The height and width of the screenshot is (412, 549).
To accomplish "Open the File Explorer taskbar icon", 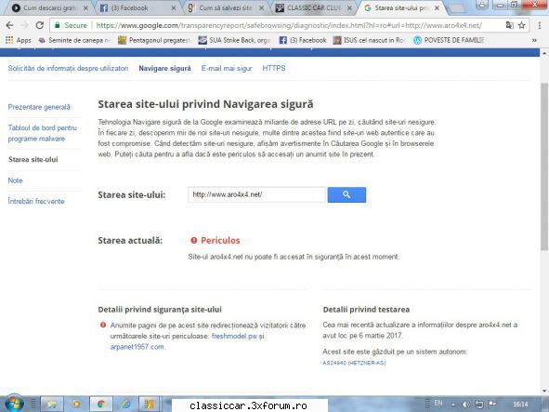I will [52, 405].
